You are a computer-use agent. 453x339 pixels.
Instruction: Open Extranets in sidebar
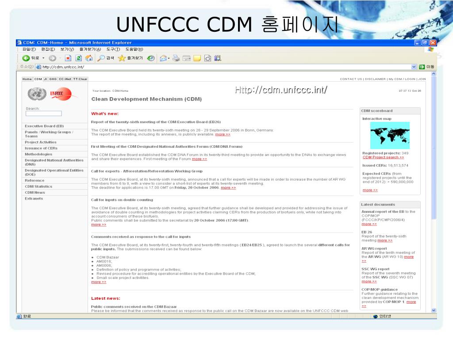[x=34, y=199]
